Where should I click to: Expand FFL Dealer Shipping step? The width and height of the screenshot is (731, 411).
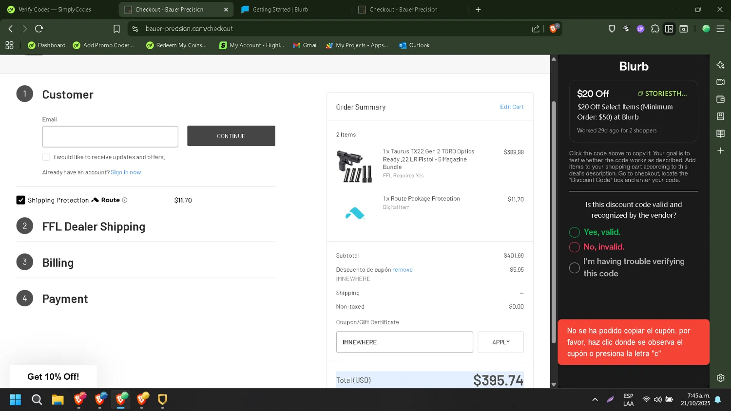(94, 226)
